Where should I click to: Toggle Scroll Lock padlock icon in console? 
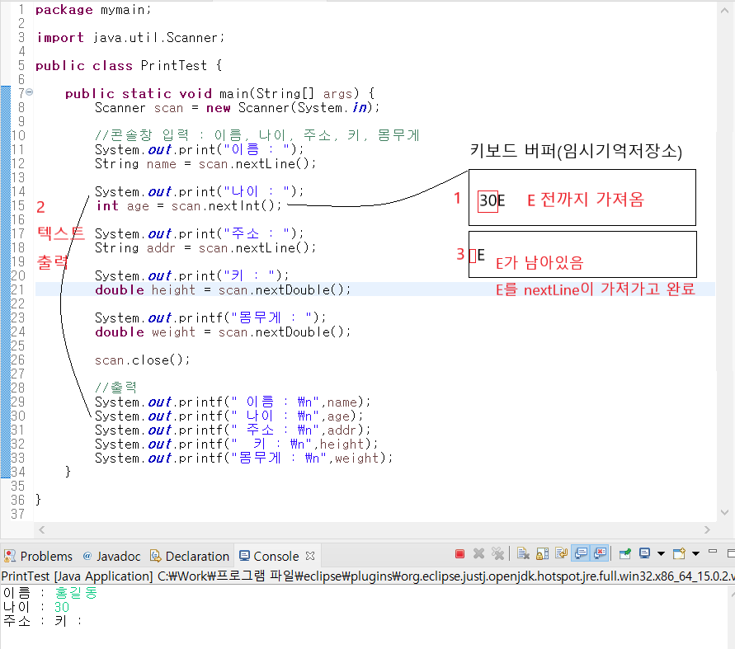coord(542,554)
